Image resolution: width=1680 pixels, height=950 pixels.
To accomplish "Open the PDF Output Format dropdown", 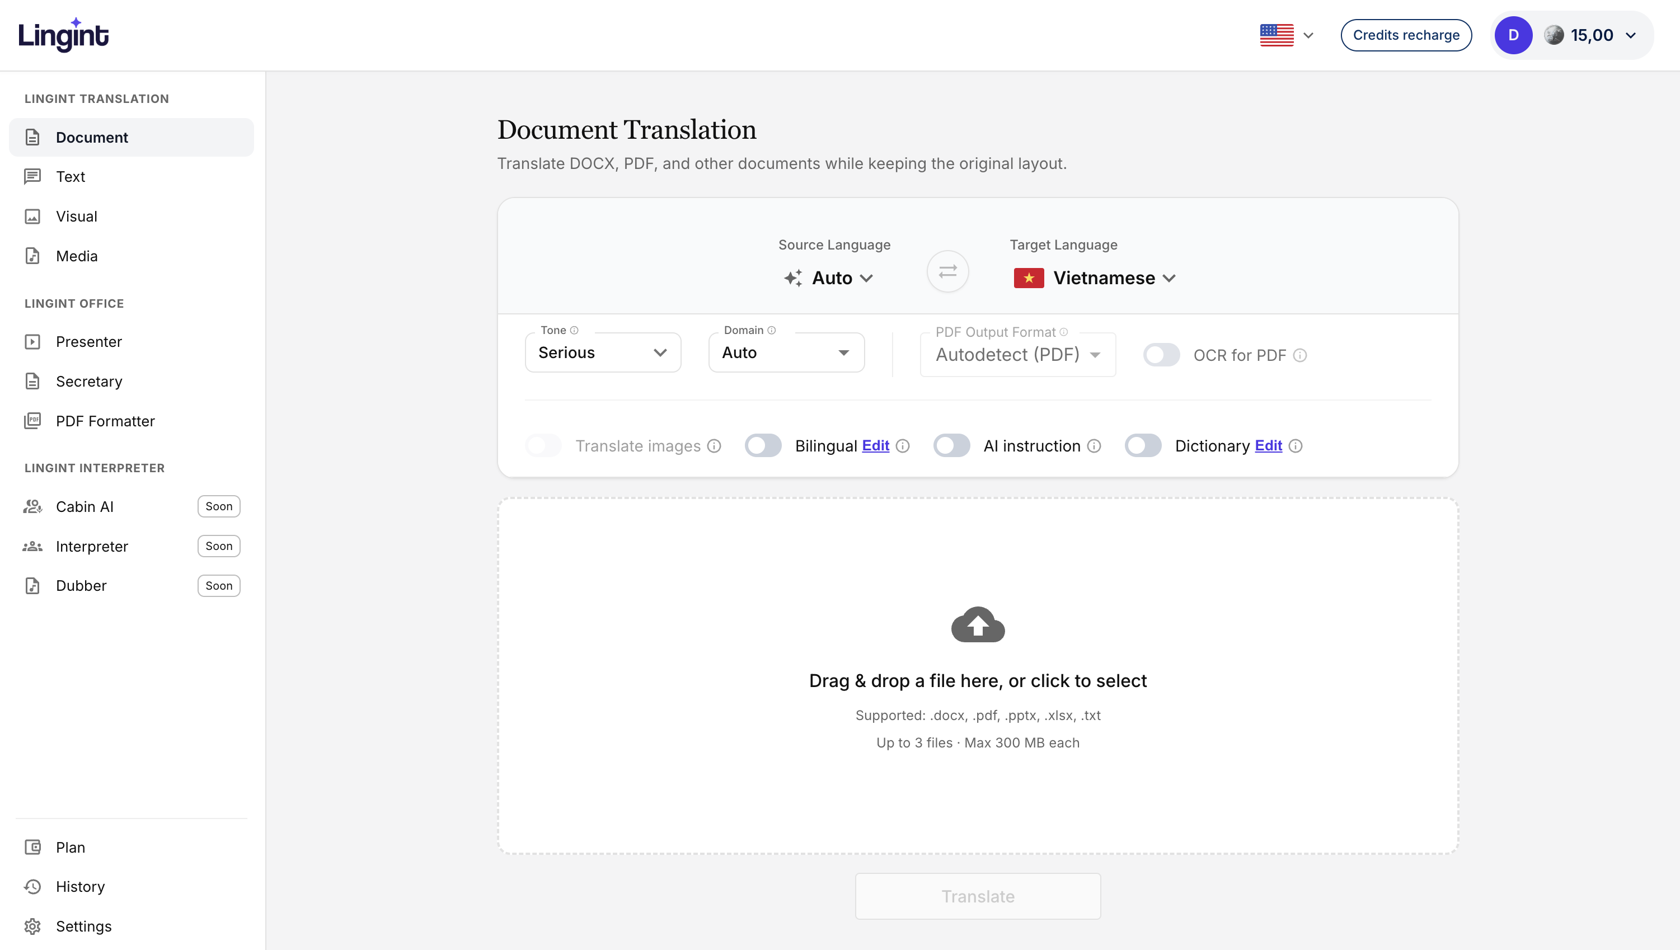I will click(1018, 354).
